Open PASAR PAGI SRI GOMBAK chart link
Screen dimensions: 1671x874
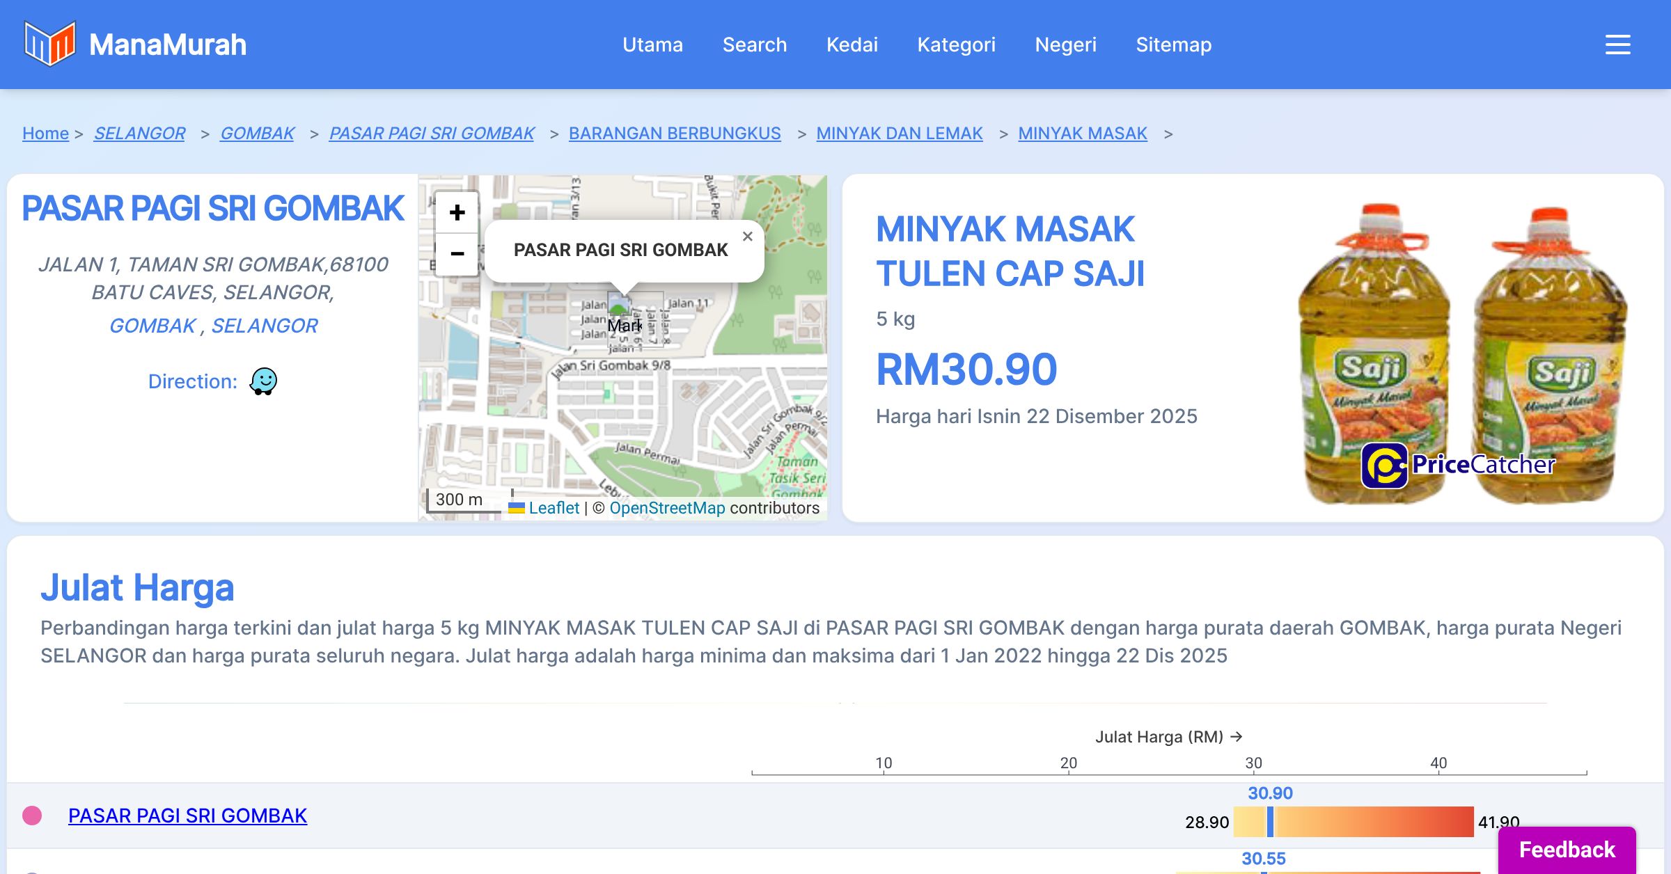click(187, 816)
